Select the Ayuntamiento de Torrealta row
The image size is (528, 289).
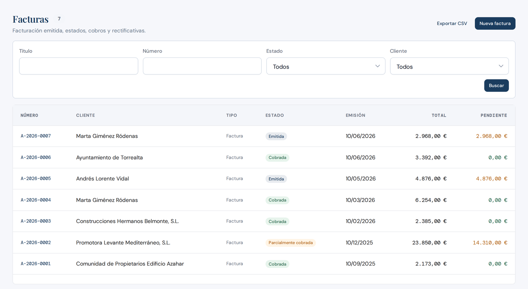click(264, 157)
